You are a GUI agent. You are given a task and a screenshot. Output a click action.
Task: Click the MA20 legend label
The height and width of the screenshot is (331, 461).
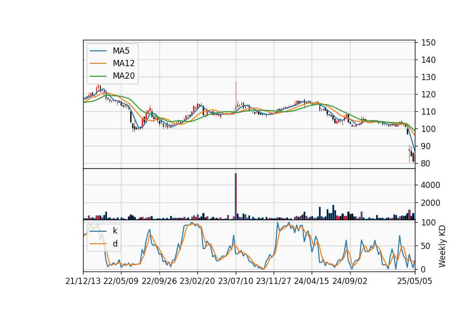(124, 76)
